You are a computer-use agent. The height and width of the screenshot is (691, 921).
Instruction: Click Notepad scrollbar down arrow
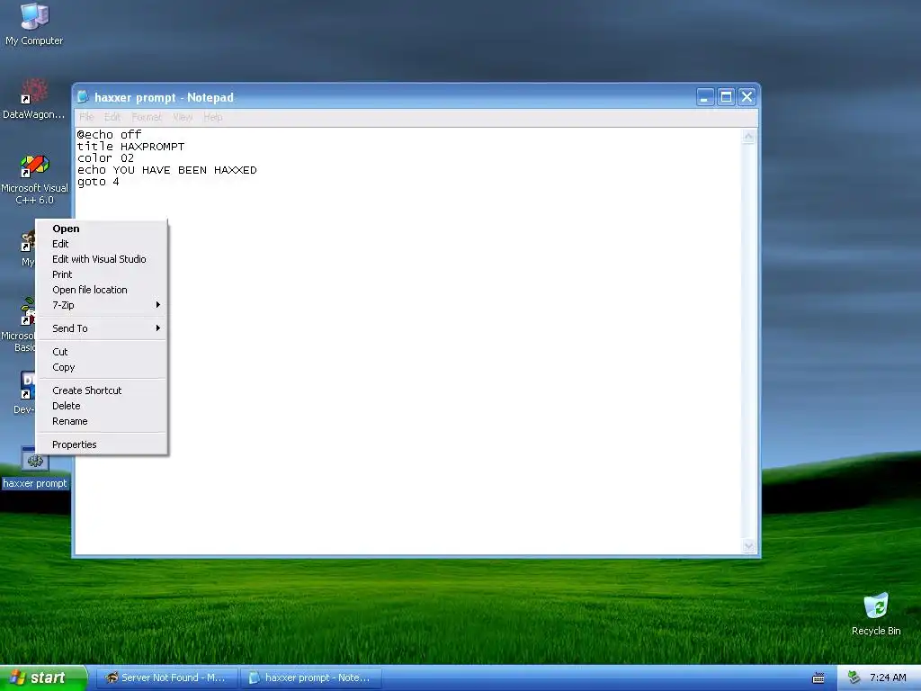click(748, 546)
